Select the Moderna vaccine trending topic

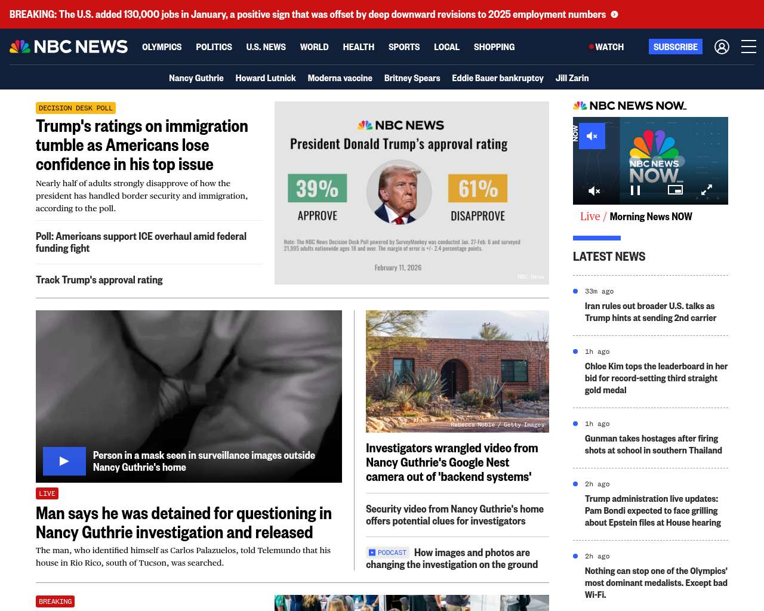coord(340,78)
